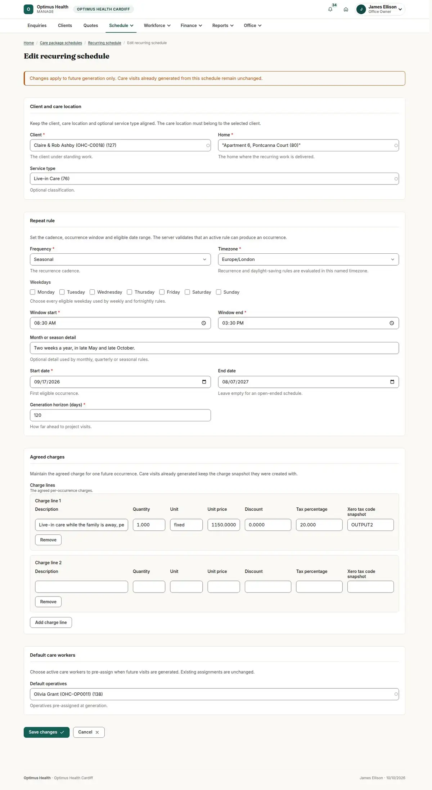Open the Window start clock picker icon
The image size is (432, 790).
coord(204,323)
